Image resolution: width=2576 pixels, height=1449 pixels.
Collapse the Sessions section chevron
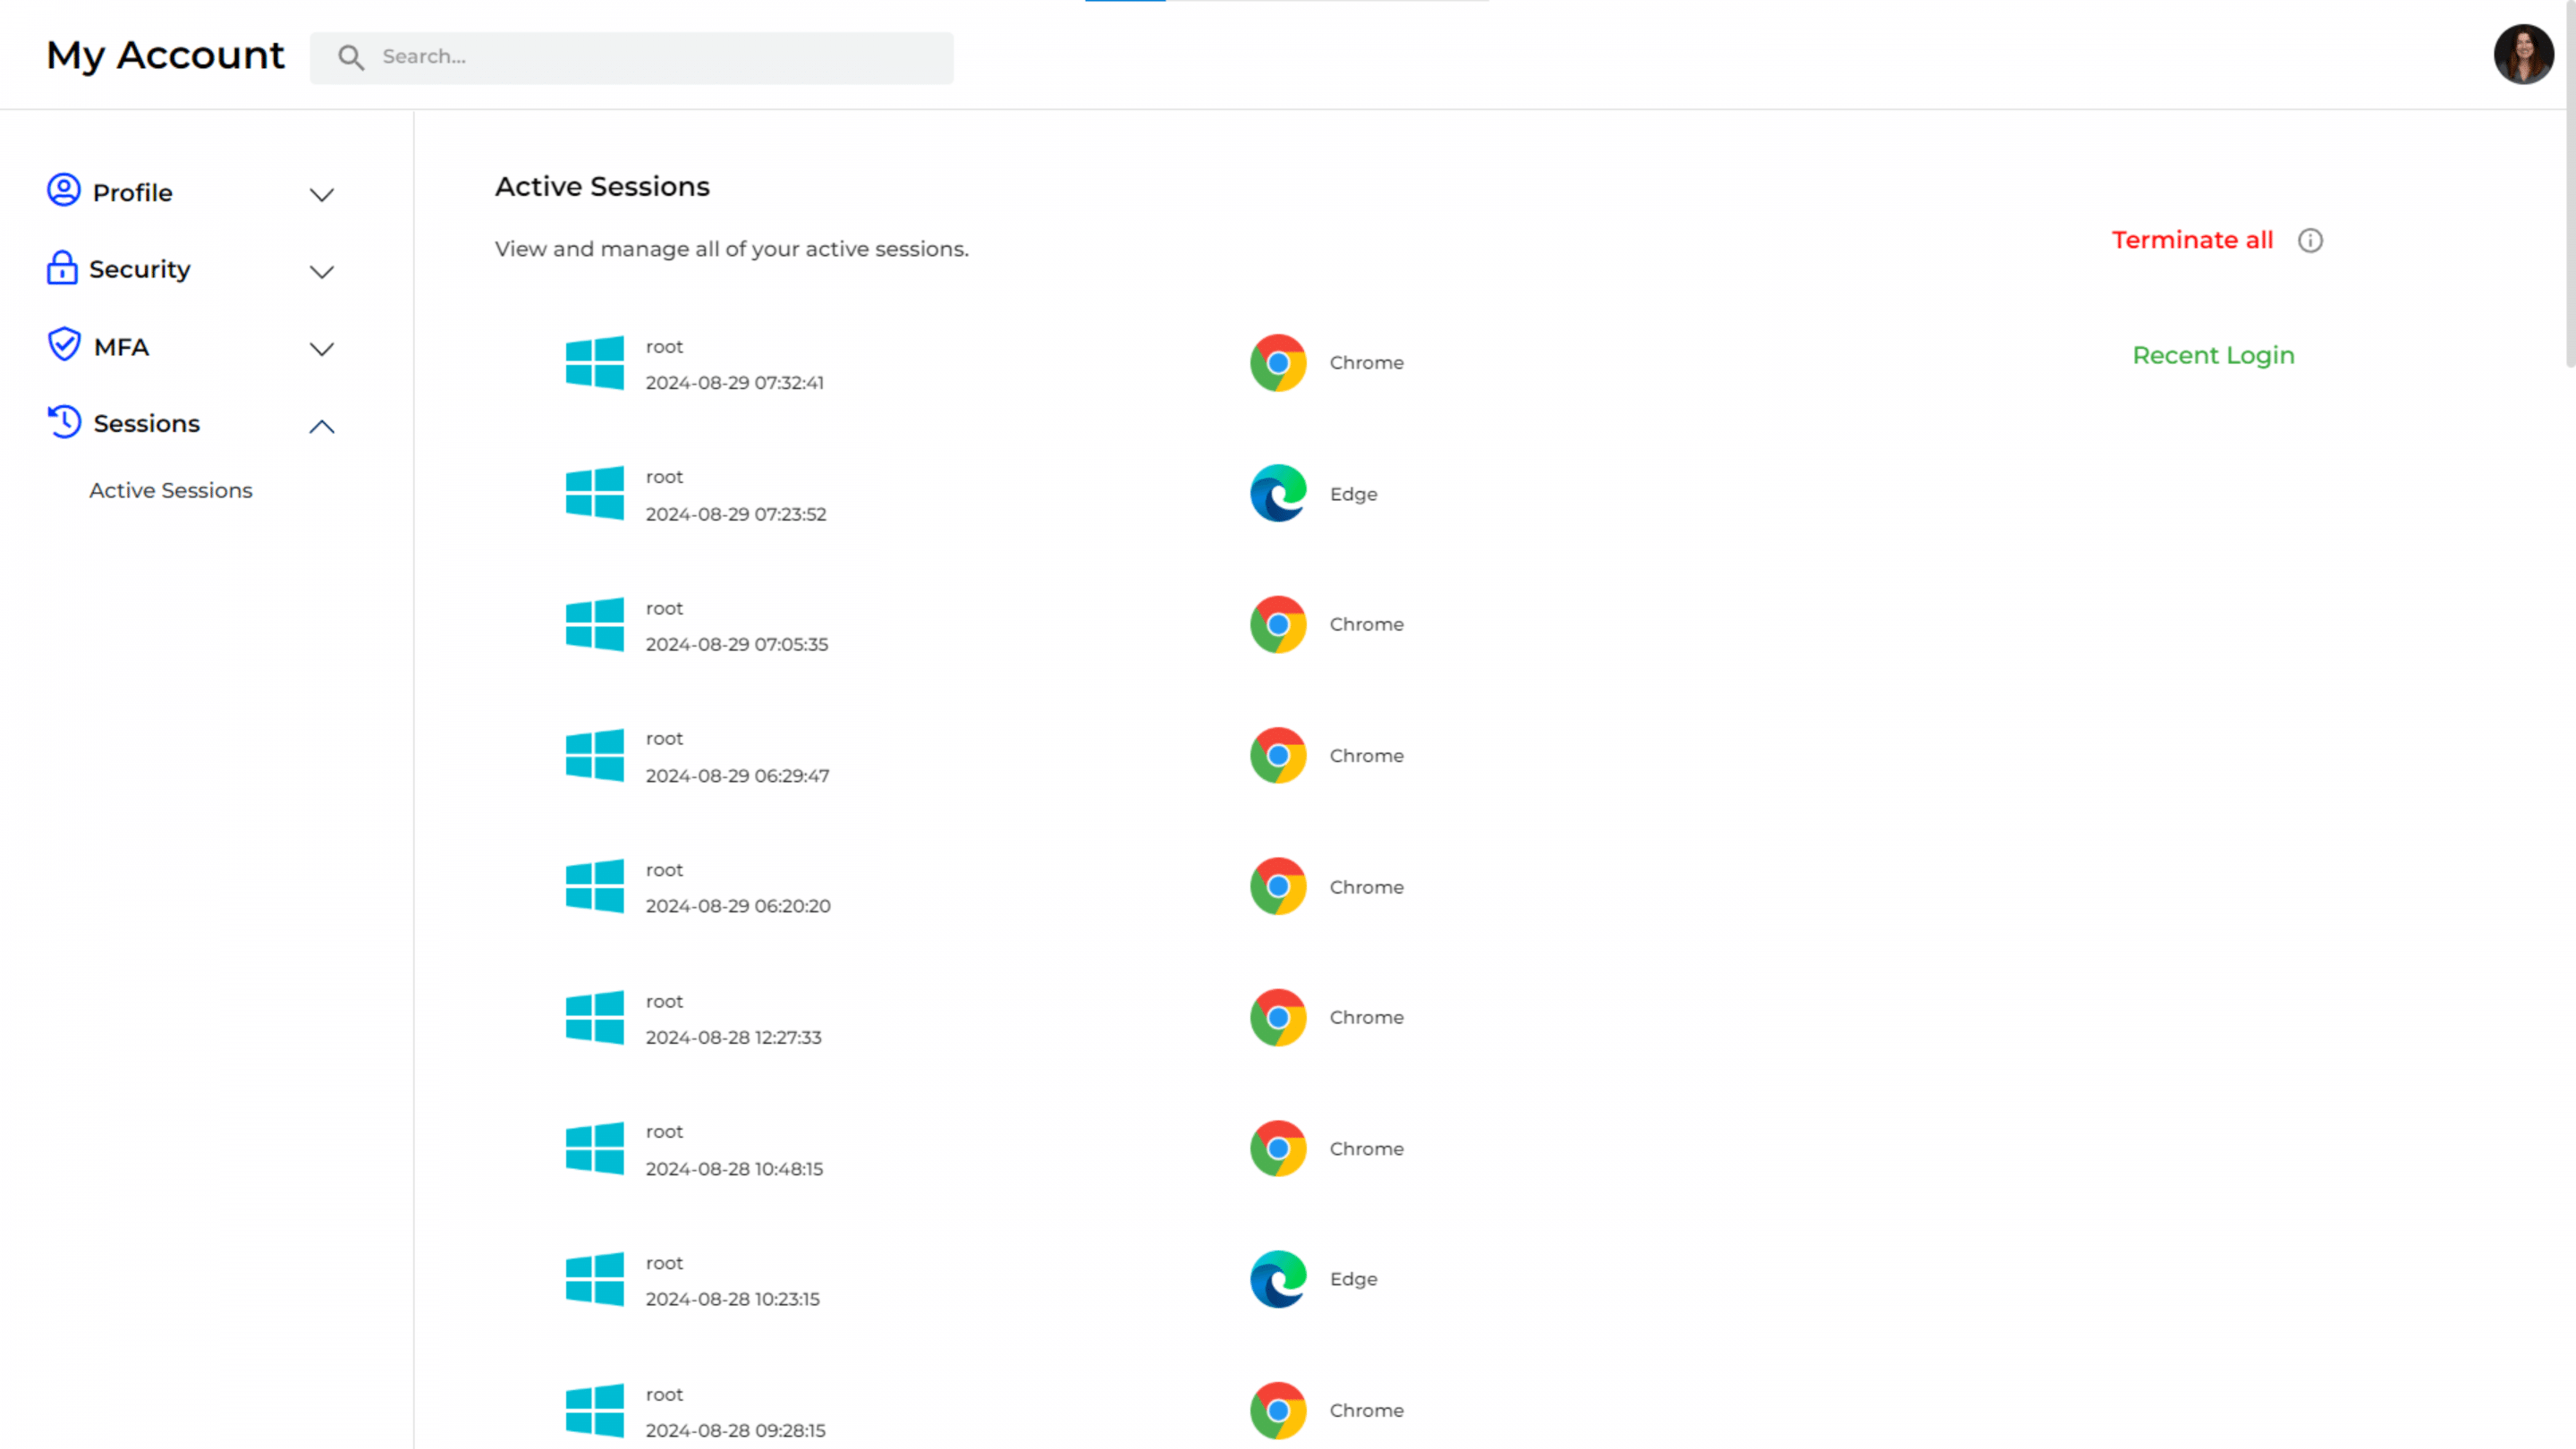321,426
